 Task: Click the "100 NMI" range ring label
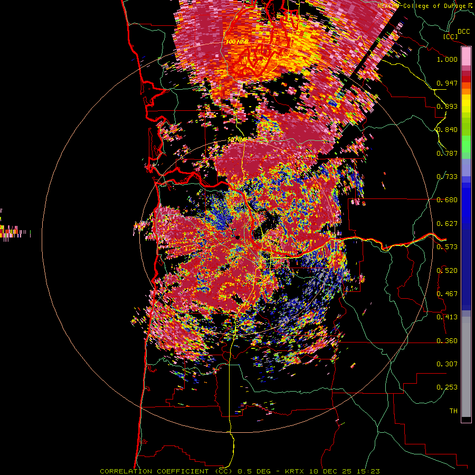237,42
